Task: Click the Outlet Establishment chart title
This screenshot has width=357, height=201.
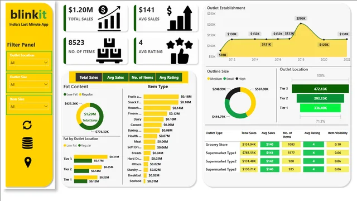Action: (x=226, y=8)
